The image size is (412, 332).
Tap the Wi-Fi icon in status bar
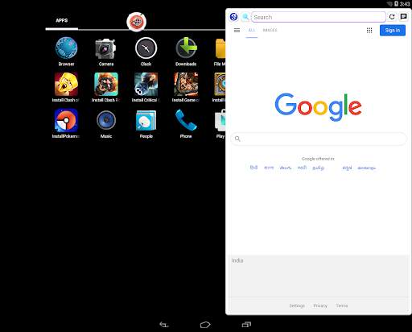389,4
